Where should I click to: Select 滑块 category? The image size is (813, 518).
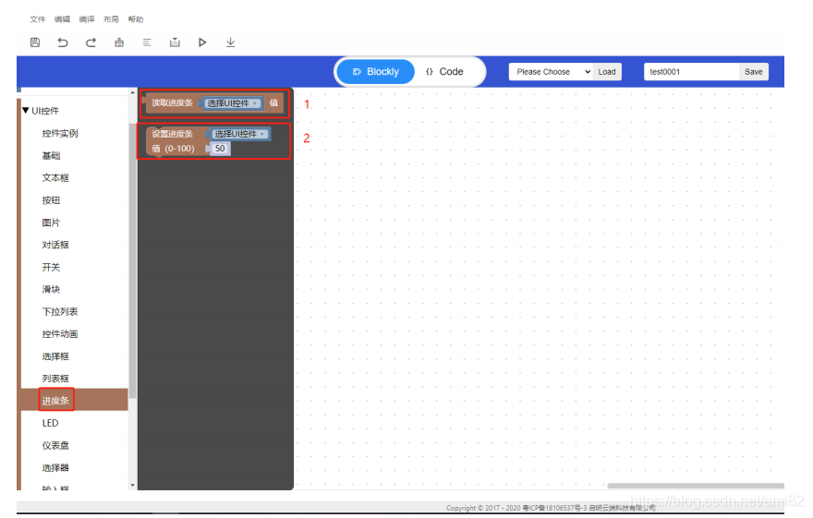[51, 289]
